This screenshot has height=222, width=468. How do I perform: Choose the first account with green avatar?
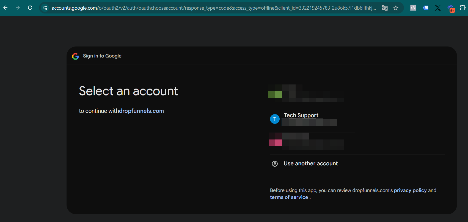(357, 95)
